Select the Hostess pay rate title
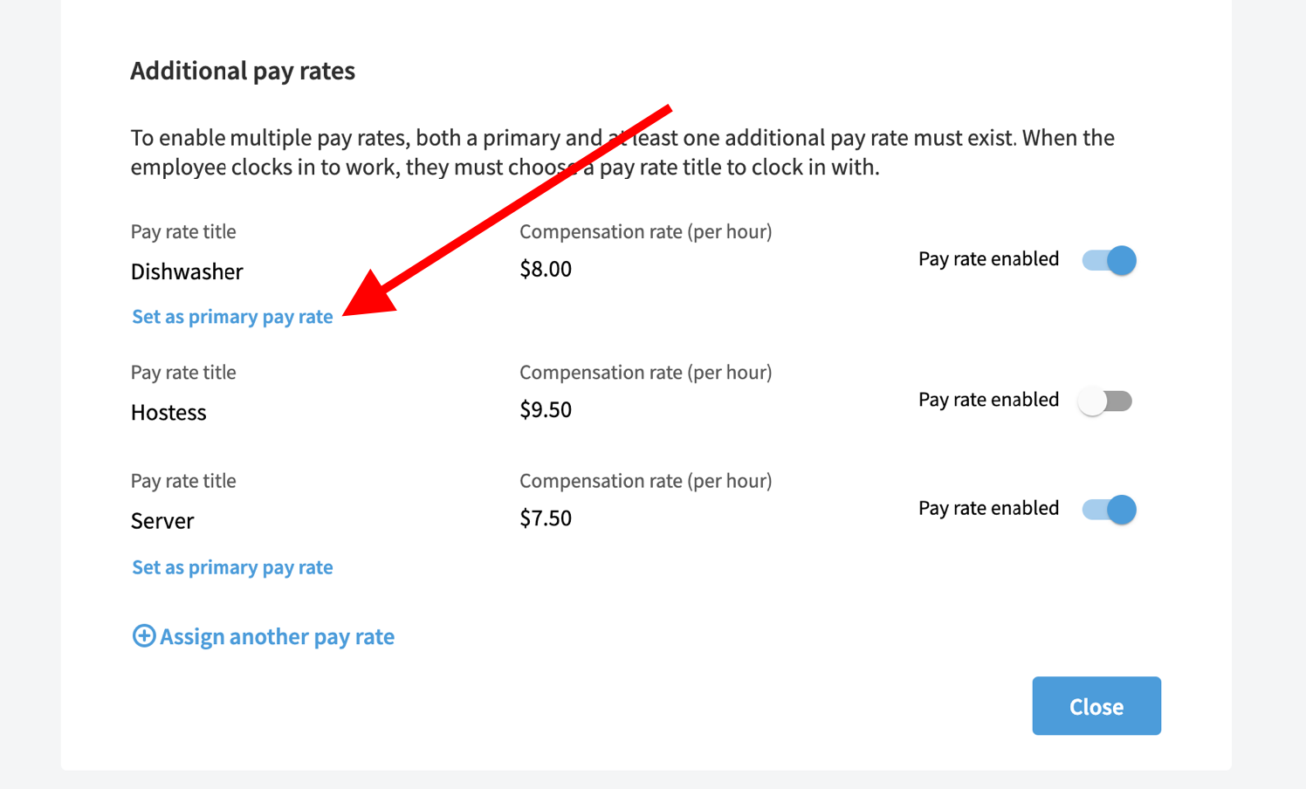Image resolution: width=1306 pixels, height=789 pixels. (168, 412)
